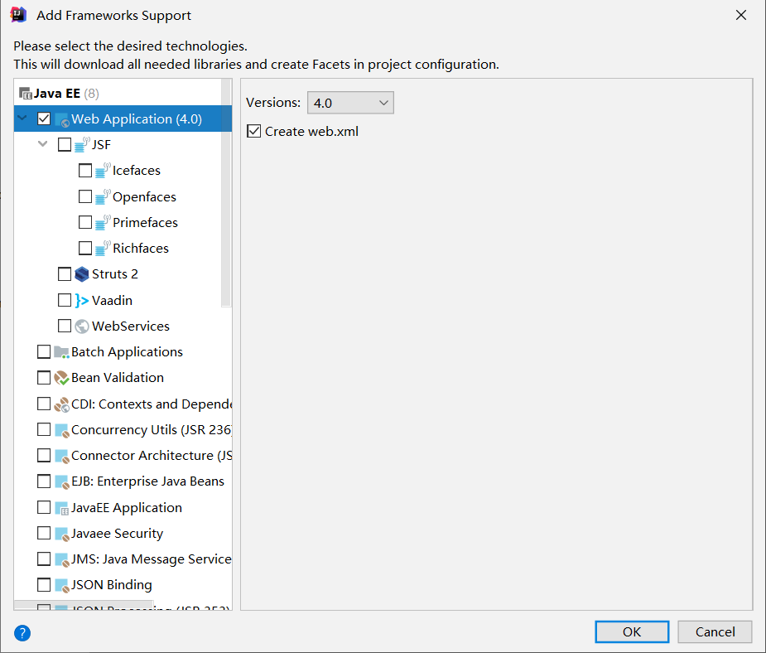Select the Struts 2 tree row
Image resolution: width=766 pixels, height=653 pixels.
click(x=123, y=274)
